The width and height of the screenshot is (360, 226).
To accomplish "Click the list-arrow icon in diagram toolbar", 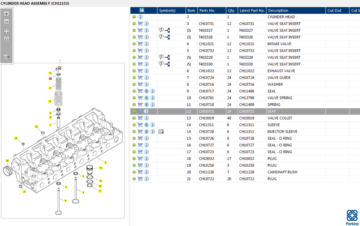I will [6, 57].
